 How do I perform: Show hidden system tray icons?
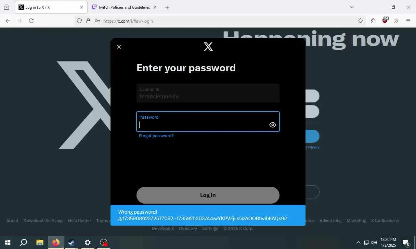pos(358,242)
